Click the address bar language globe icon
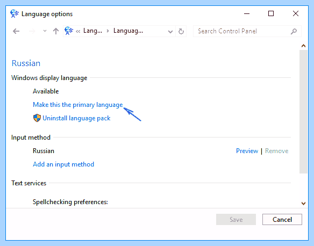314x246 pixels. [69, 31]
